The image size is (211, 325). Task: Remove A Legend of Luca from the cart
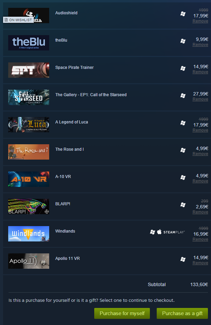point(200,130)
